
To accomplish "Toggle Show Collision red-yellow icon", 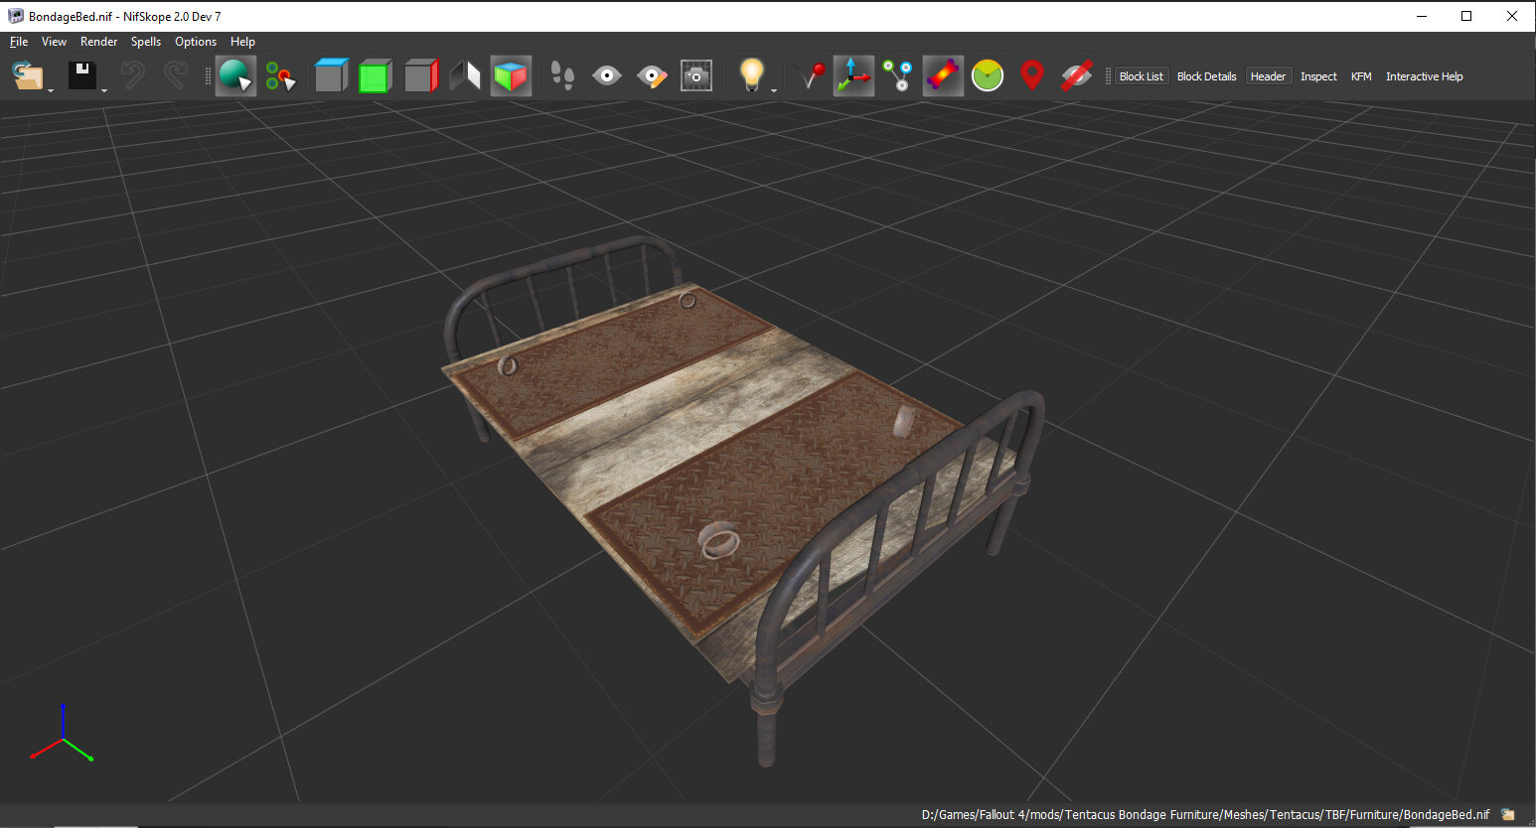I will [943, 76].
